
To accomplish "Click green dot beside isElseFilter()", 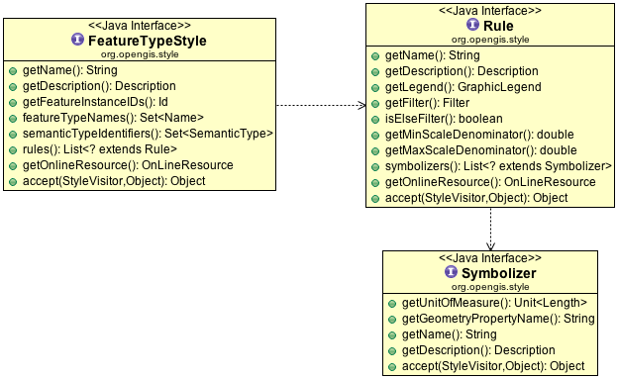I will pos(375,120).
